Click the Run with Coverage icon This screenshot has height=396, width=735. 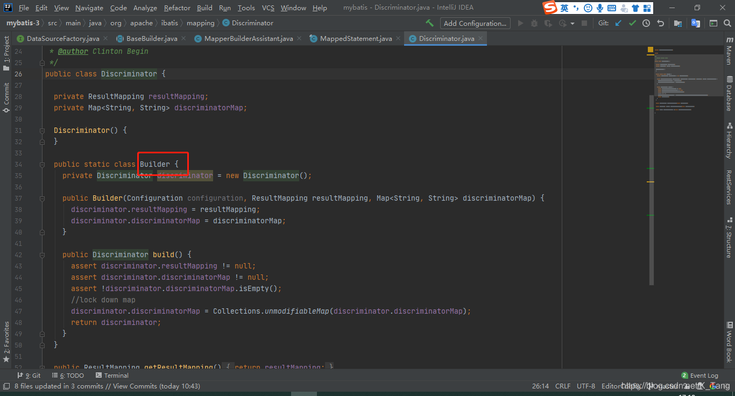[548, 23]
